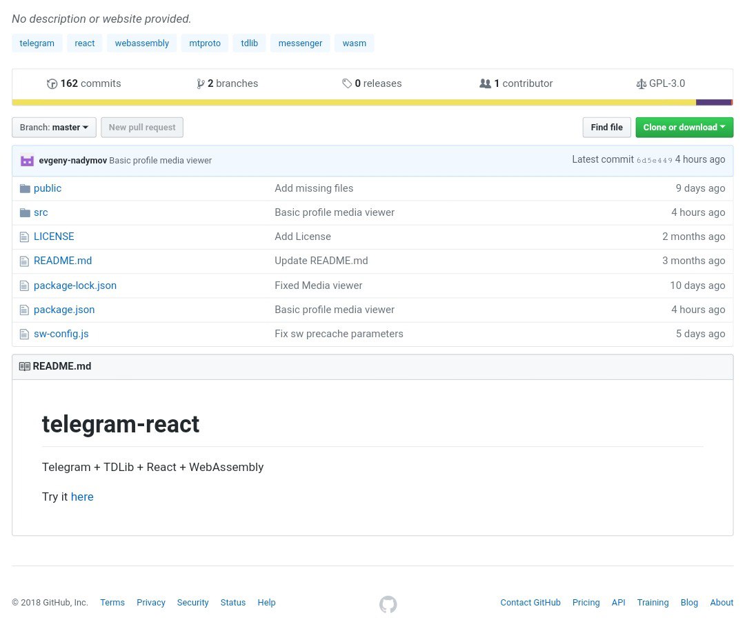Click the commits history clock icon
The image size is (745, 631).
click(52, 83)
